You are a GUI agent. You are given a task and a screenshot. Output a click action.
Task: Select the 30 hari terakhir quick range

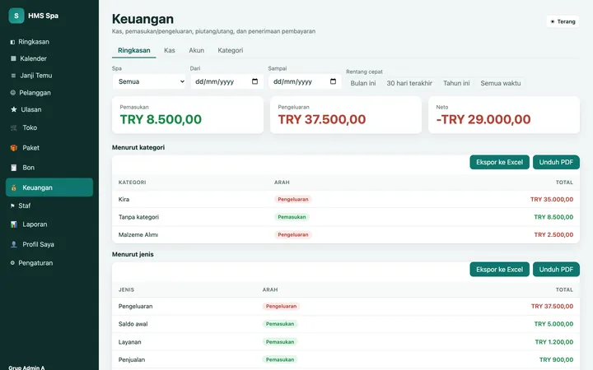(x=409, y=83)
